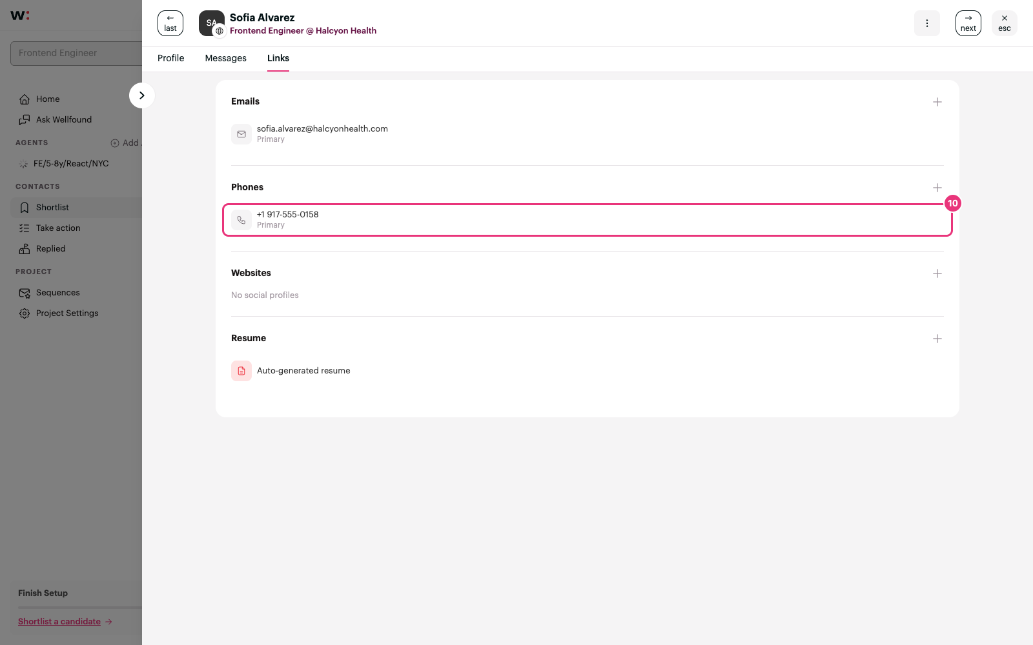
Task: Click the Sofia Alvarez avatar
Action: click(212, 23)
